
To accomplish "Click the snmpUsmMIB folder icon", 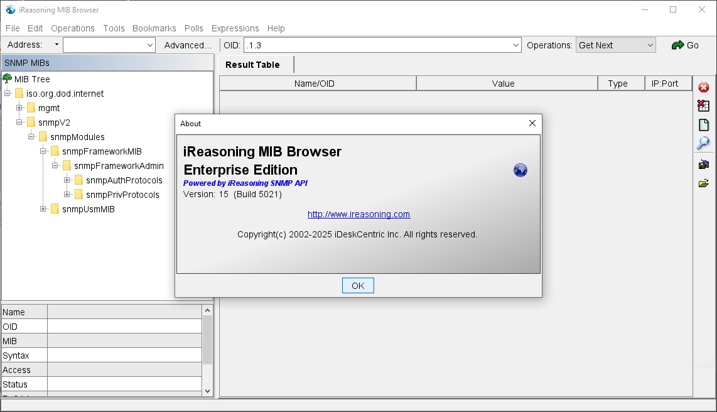I will (x=55, y=209).
